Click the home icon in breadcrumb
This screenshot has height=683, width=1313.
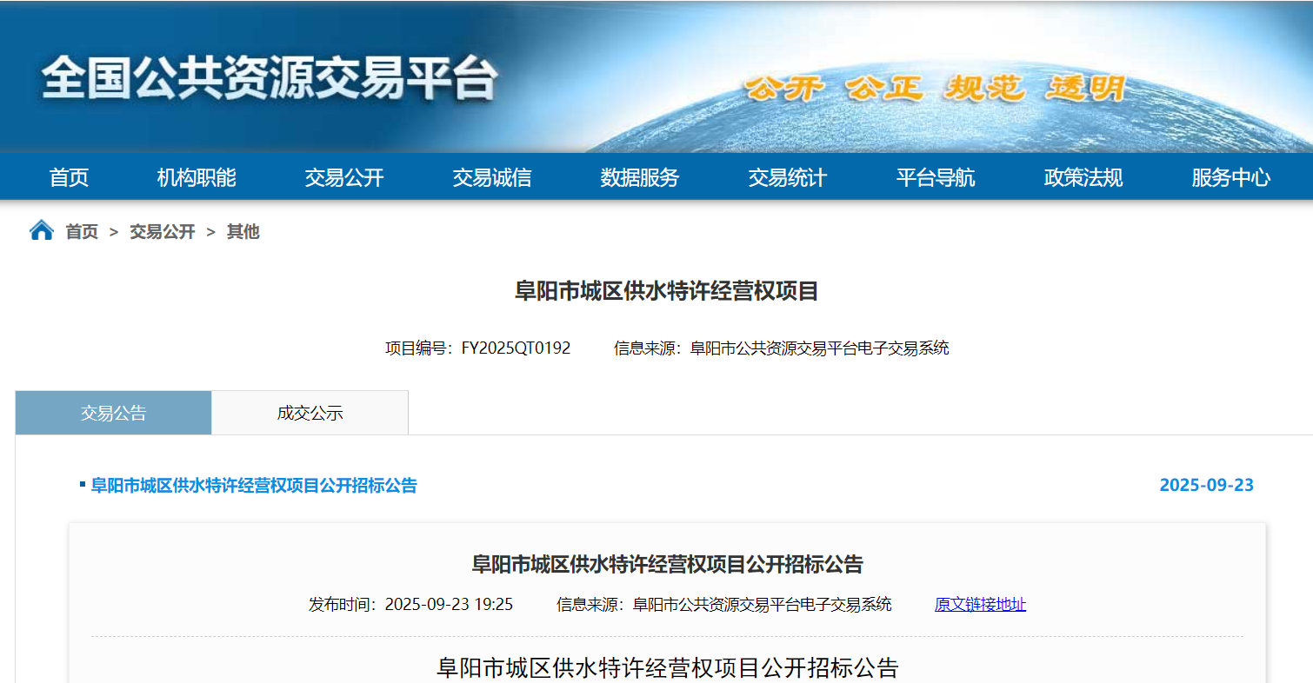42,231
